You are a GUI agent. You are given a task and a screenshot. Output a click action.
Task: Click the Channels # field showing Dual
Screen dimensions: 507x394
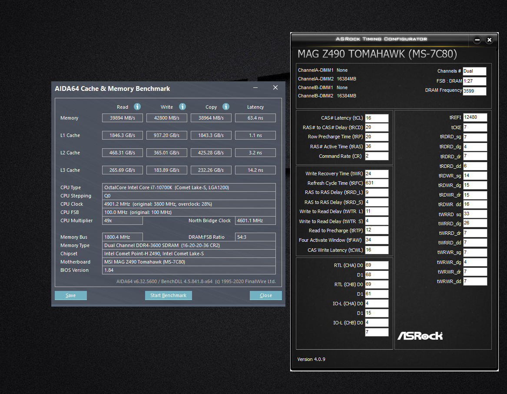point(474,71)
